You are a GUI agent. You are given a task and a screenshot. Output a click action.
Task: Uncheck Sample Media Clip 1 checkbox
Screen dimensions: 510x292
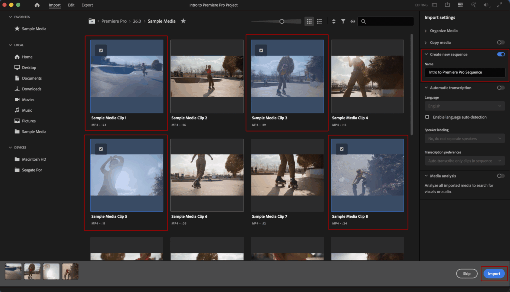[101, 50]
